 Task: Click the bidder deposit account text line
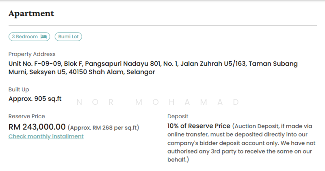coord(240,143)
